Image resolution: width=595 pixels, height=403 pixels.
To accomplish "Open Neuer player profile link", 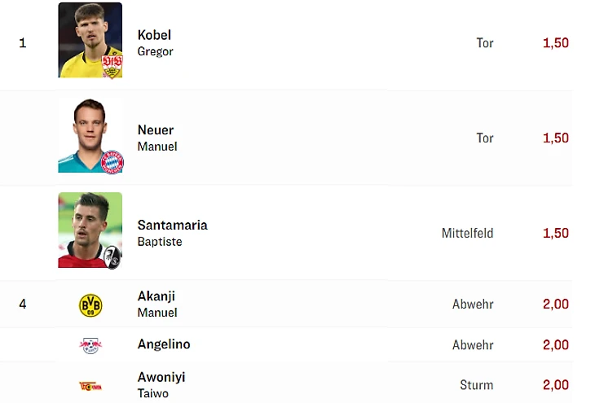I will pos(155,130).
